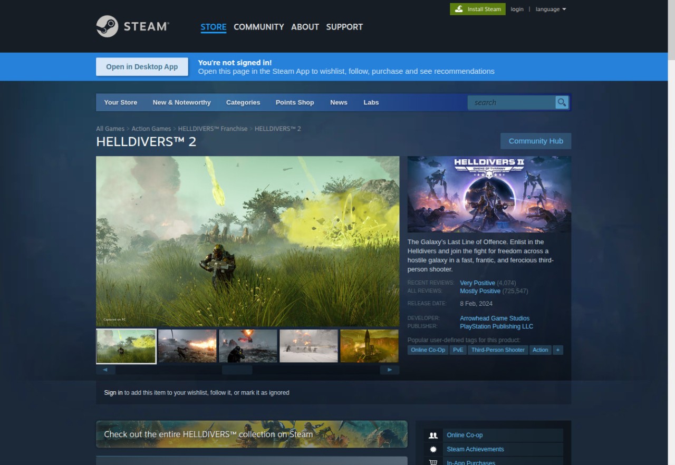Open the New & Noteworthy menu

tap(181, 102)
